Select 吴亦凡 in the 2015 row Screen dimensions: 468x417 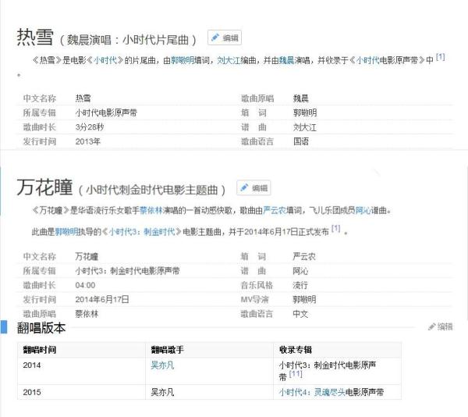[x=162, y=392]
